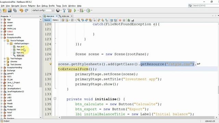Expand the ExceptionHandling project node

click(x=1, y=68)
